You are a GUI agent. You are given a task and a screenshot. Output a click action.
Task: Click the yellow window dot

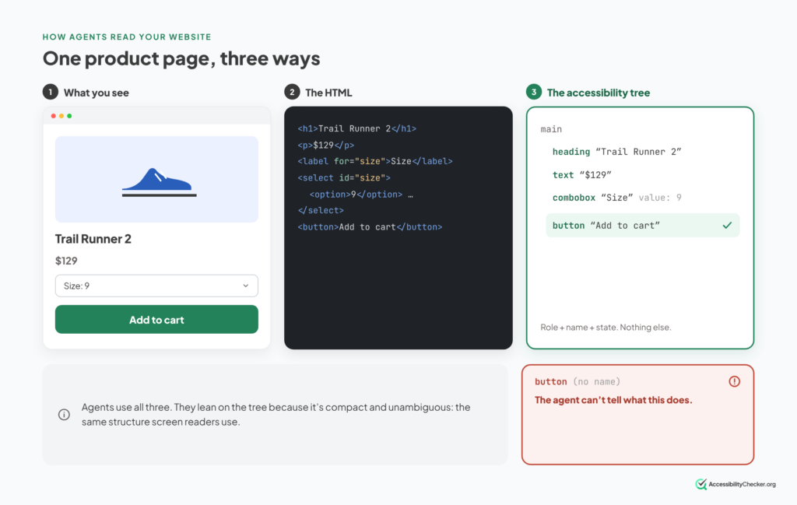(61, 116)
